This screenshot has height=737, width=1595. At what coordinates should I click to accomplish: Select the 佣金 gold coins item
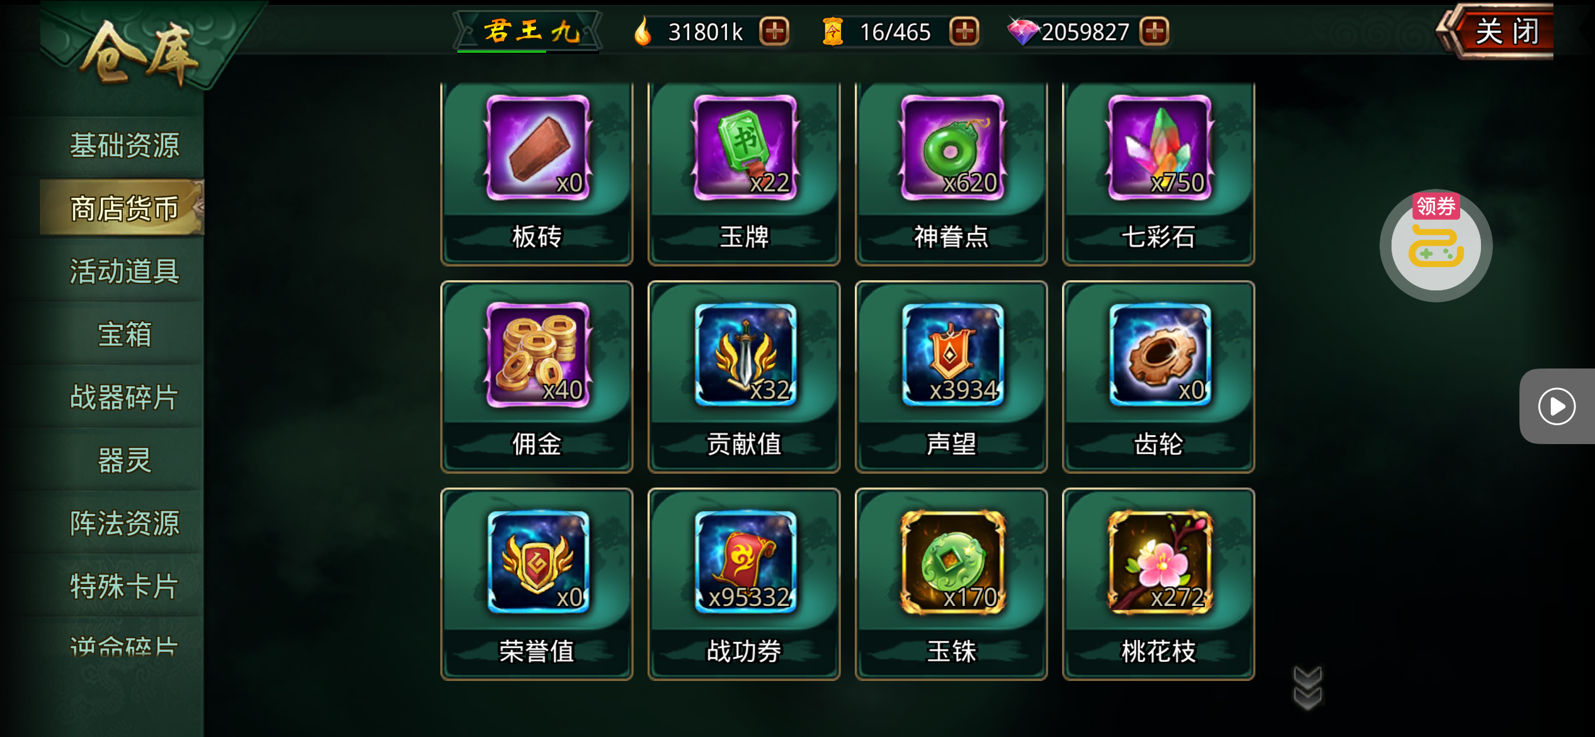coord(537,355)
